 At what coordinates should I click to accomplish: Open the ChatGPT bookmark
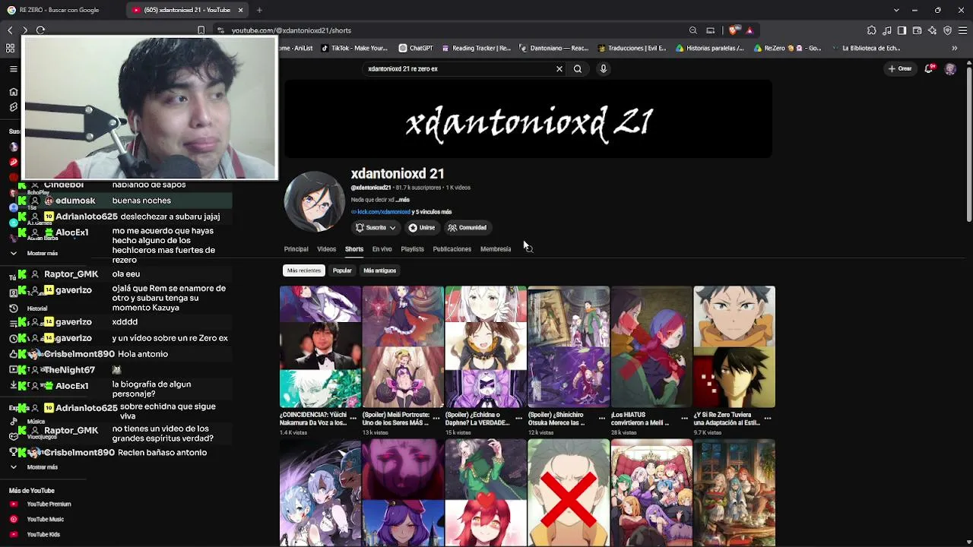[x=416, y=48]
